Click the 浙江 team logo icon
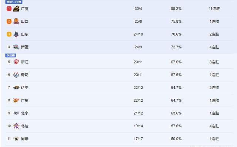Image resolution: width=237 pixels, height=147 pixels. pyautogui.click(x=16, y=62)
